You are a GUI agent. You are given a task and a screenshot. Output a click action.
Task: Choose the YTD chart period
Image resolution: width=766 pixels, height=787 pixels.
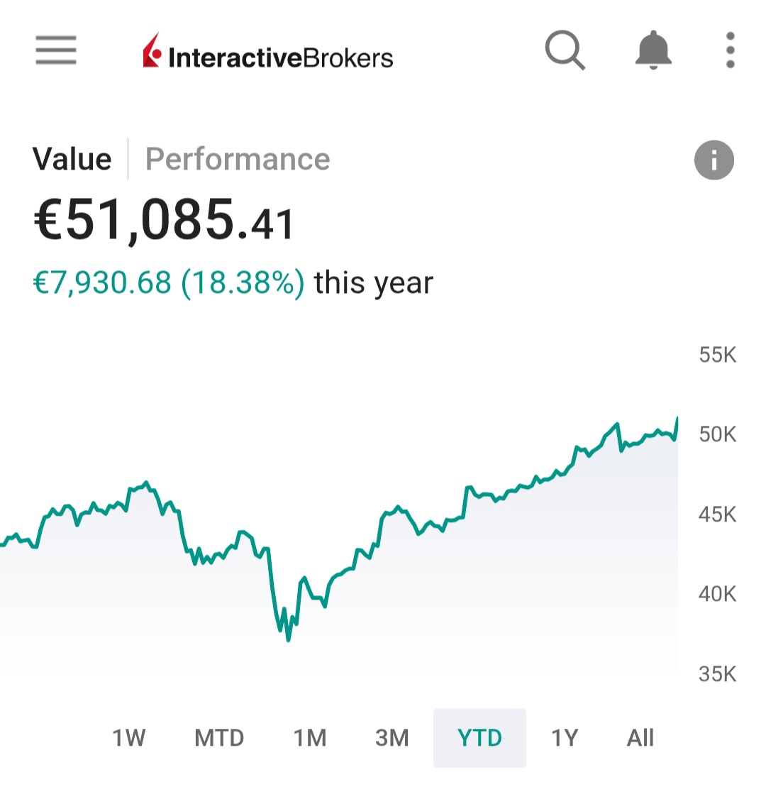point(479,738)
